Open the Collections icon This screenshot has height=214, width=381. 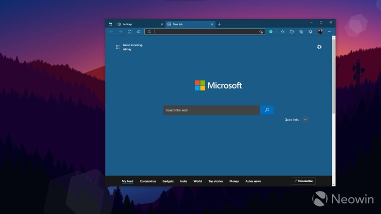pos(301,31)
